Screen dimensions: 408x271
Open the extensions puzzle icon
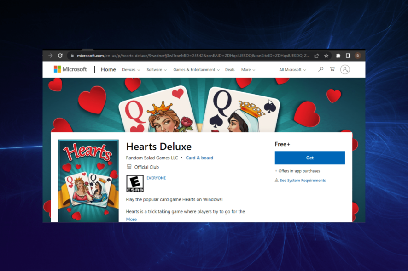pos(338,56)
